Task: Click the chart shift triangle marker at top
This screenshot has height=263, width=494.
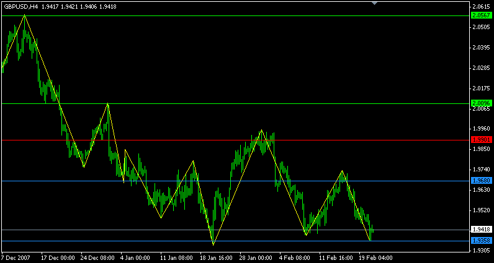Action: tap(374, 3)
